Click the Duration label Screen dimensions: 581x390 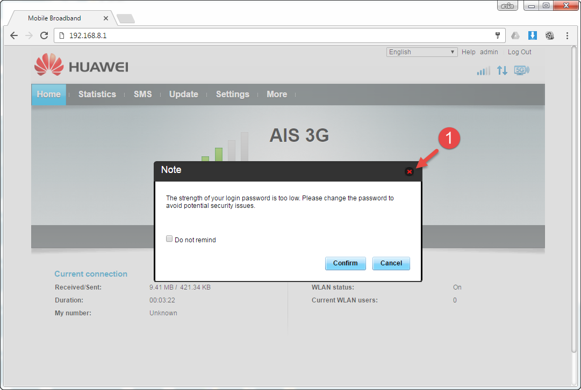(x=69, y=300)
